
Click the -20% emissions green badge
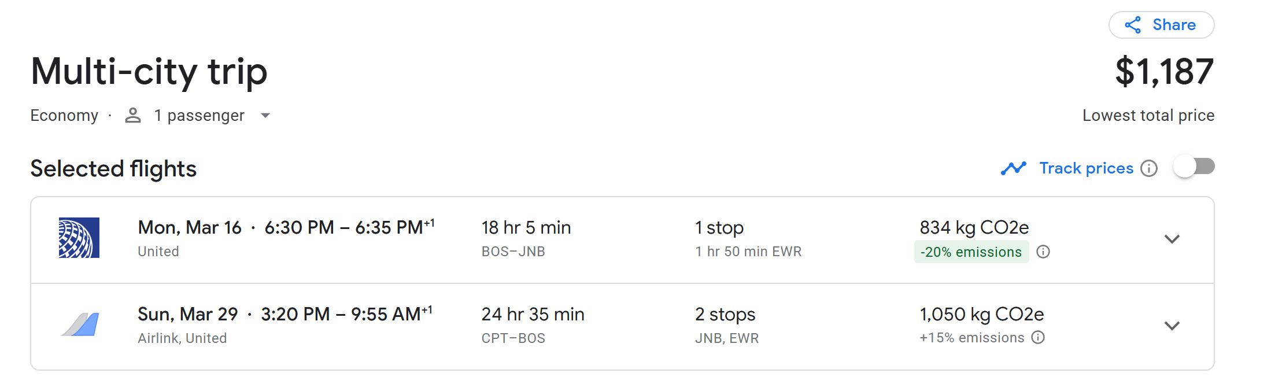pyautogui.click(x=971, y=252)
